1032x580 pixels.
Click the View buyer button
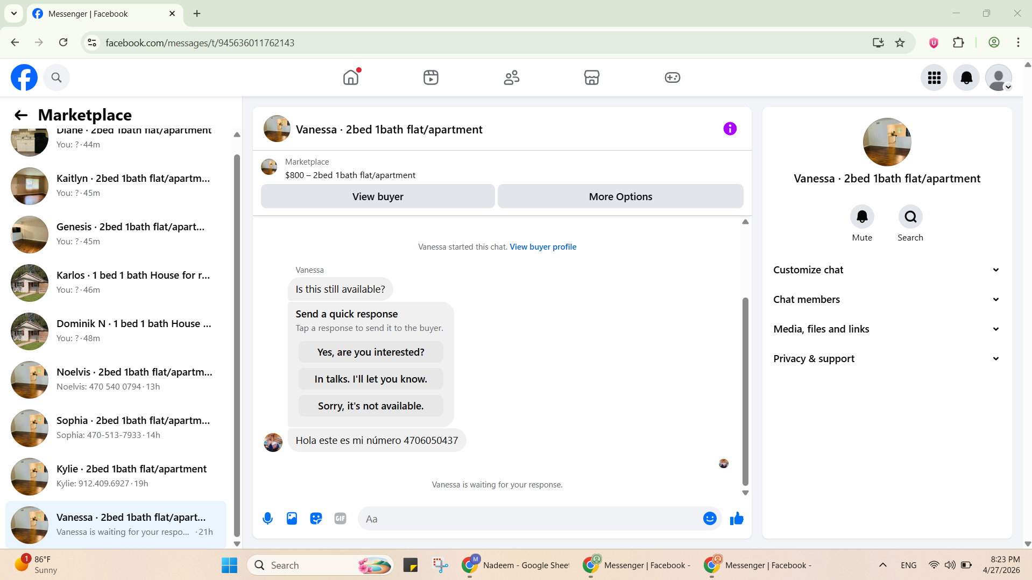(378, 196)
